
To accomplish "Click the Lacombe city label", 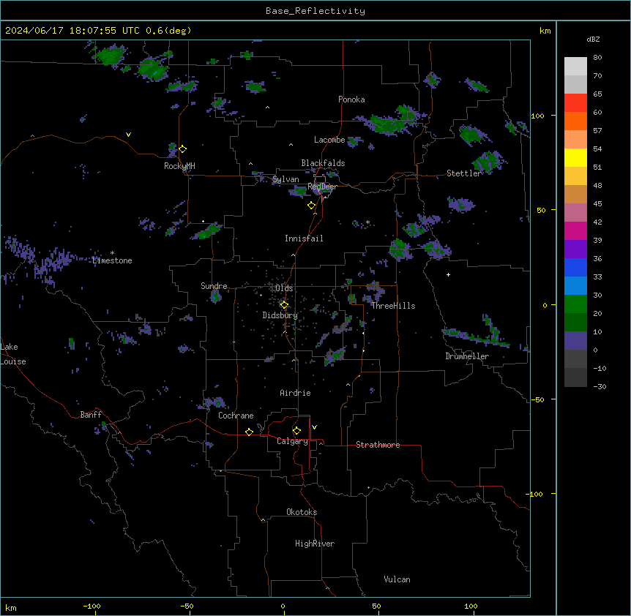I will click(x=329, y=140).
